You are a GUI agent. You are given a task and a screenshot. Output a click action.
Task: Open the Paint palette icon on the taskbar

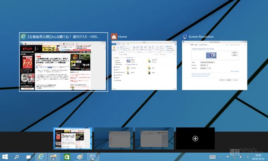(x=80, y=157)
